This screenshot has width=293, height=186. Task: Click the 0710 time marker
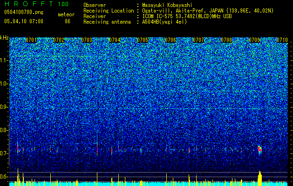pyautogui.click(x=282, y=40)
